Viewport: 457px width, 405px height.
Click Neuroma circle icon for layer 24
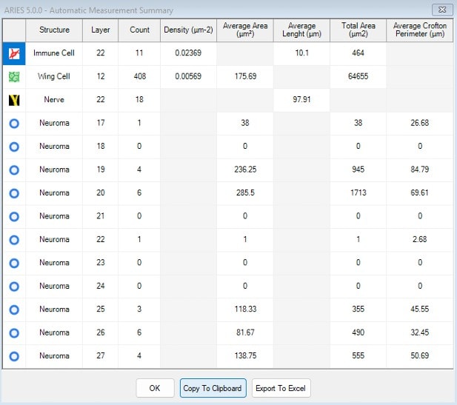tap(14, 287)
